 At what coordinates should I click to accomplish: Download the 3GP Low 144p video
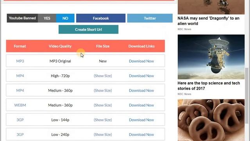[x=141, y=120]
